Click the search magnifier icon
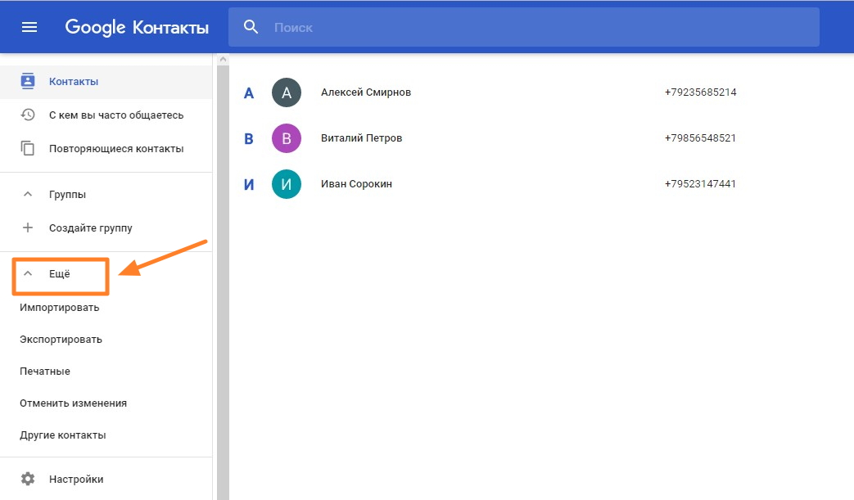 pos(251,27)
